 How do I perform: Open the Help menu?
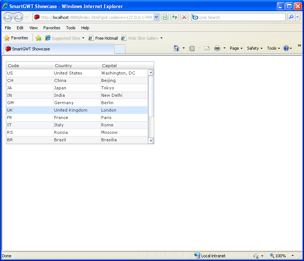(85, 28)
